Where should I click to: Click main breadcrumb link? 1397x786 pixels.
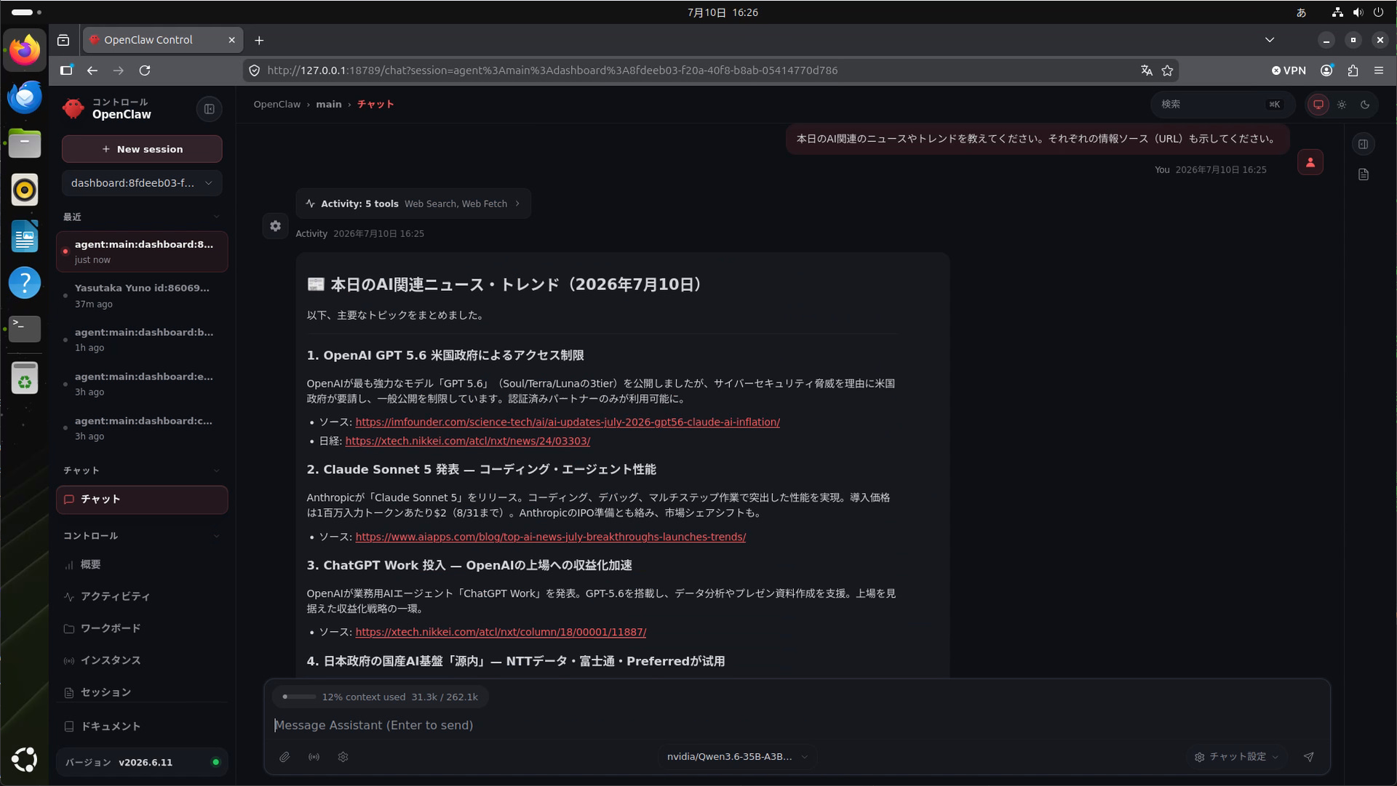pos(328,105)
